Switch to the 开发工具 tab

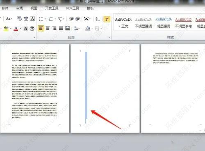coord(52,8)
